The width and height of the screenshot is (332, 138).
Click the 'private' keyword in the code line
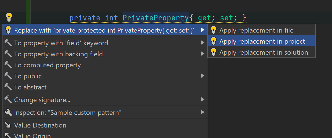coord(85,18)
